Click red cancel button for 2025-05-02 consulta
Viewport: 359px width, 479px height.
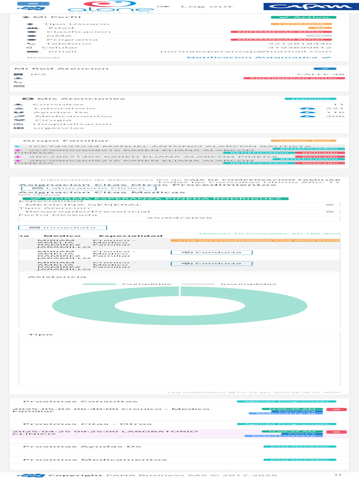click(337, 409)
